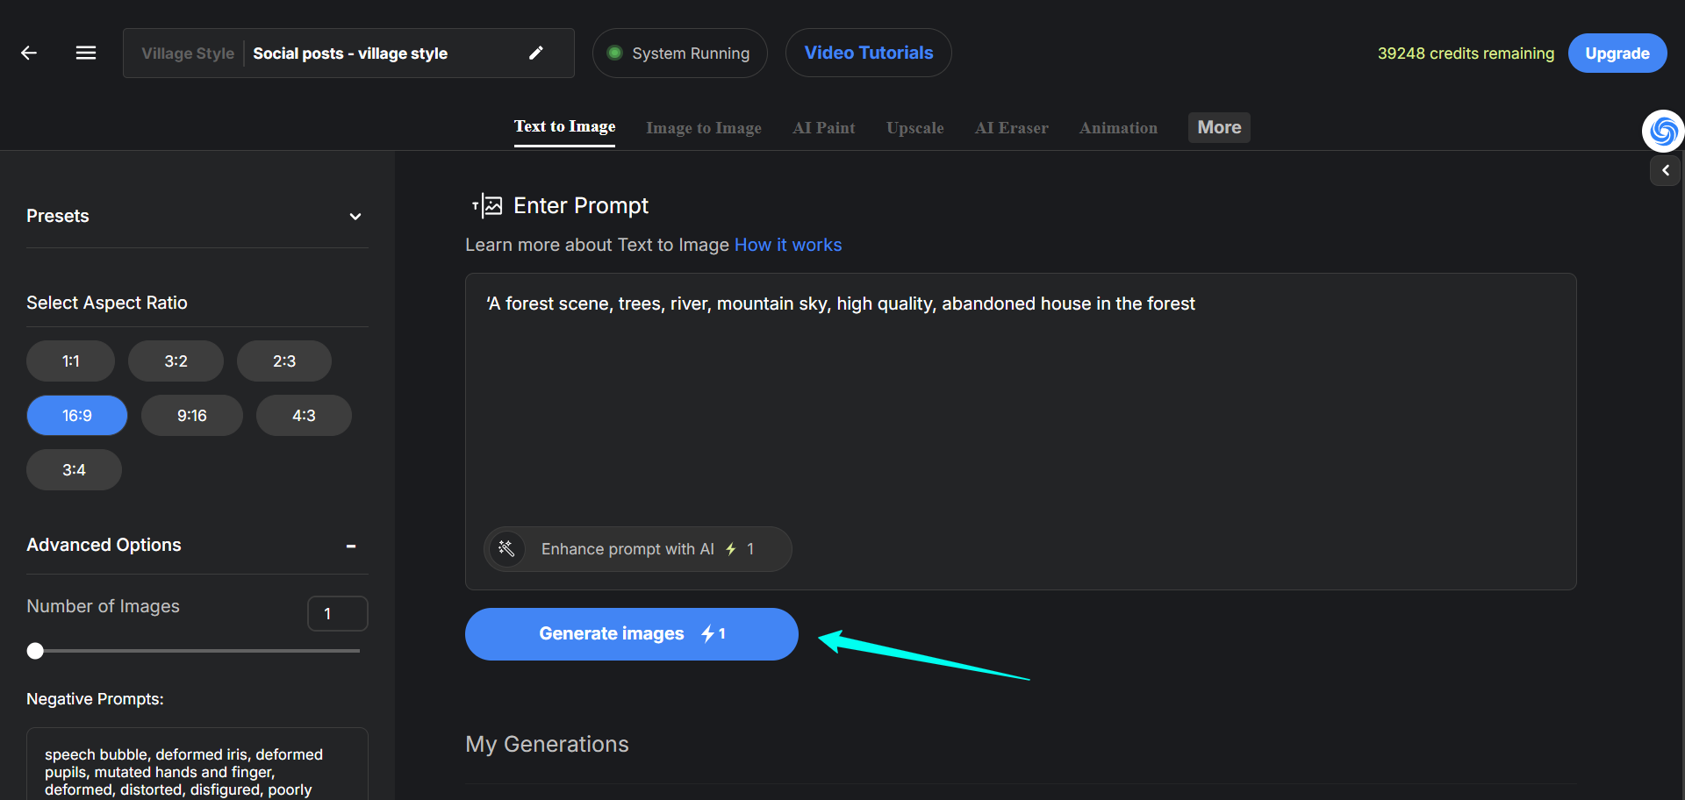
Task: Select the 4:3 aspect ratio
Action: [304, 416]
